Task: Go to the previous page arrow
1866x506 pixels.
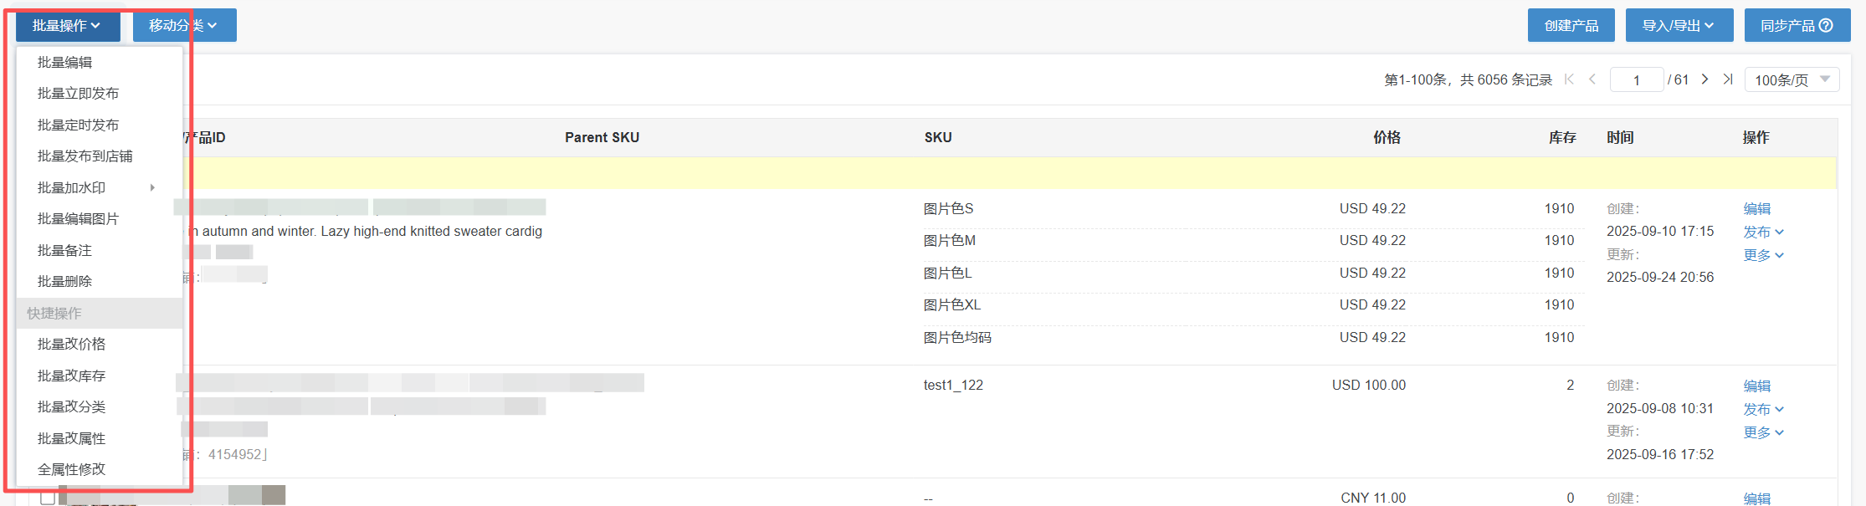Action: tap(1592, 79)
